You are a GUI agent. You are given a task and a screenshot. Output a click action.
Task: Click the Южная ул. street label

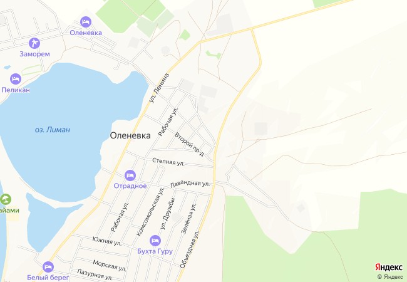(x=107, y=241)
